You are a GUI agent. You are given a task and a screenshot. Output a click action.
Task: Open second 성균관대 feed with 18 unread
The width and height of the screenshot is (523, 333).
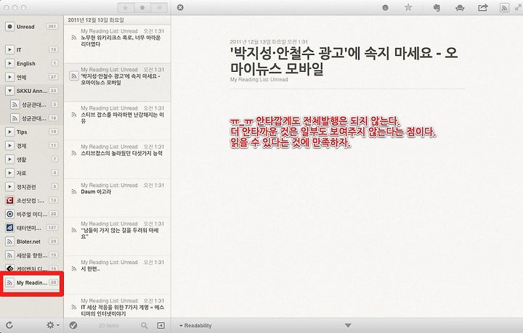[33, 118]
